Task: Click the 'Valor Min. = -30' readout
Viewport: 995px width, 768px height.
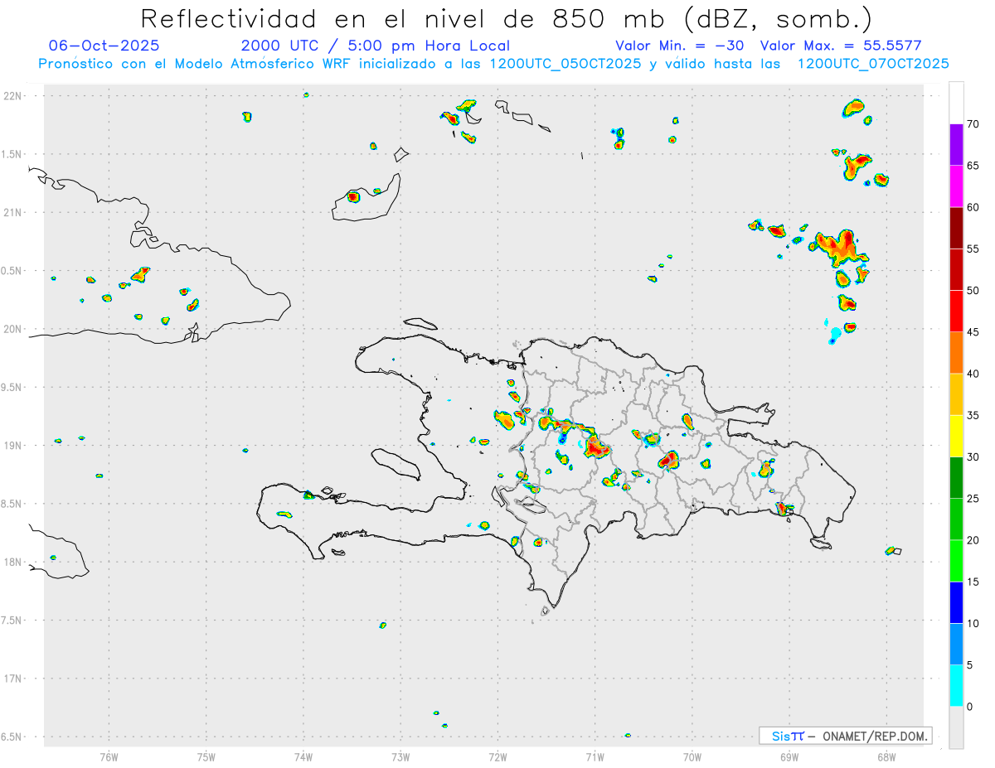Action: (679, 46)
